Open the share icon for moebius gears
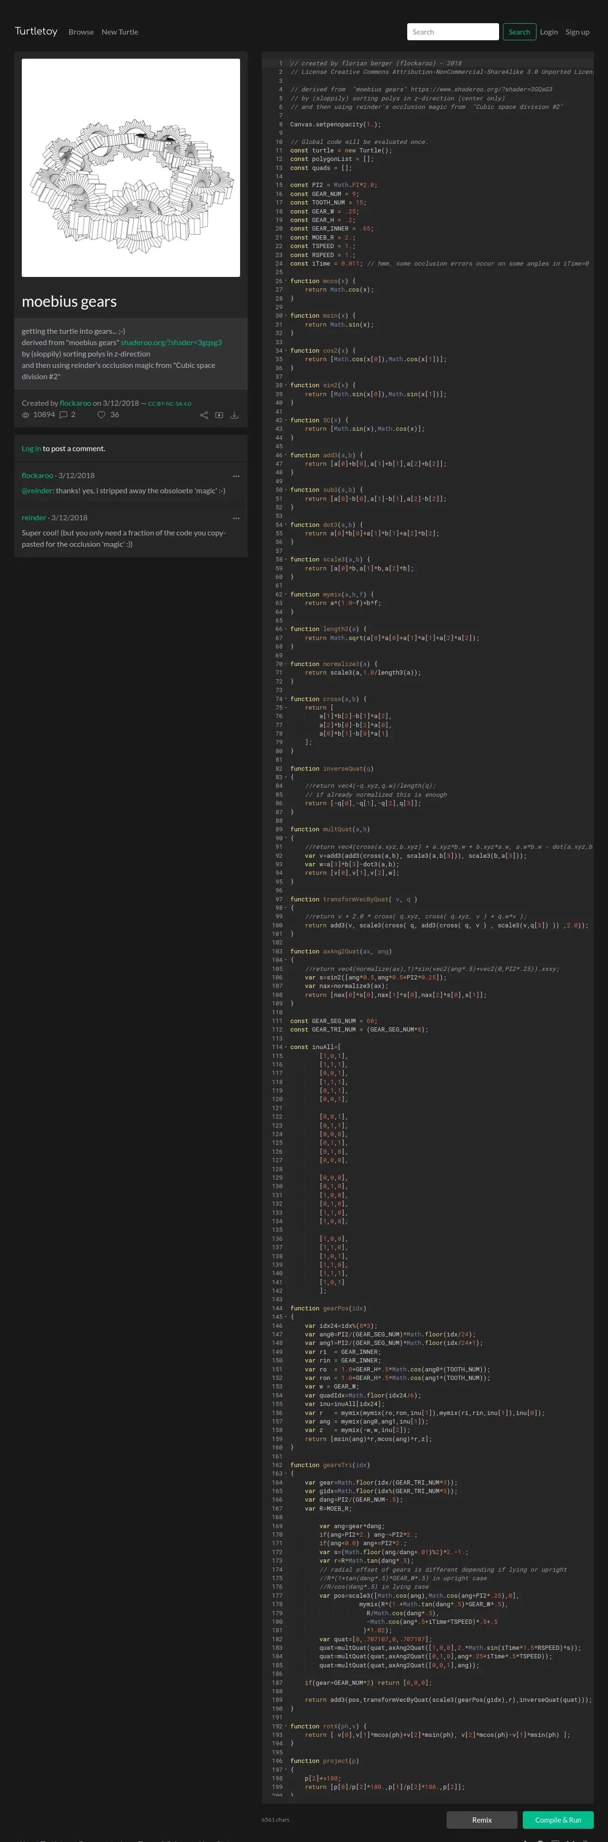This screenshot has width=608, height=1842. coord(204,415)
